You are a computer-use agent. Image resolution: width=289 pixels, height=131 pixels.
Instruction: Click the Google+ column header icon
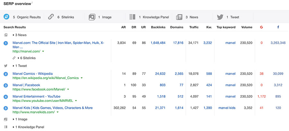pos(261,27)
